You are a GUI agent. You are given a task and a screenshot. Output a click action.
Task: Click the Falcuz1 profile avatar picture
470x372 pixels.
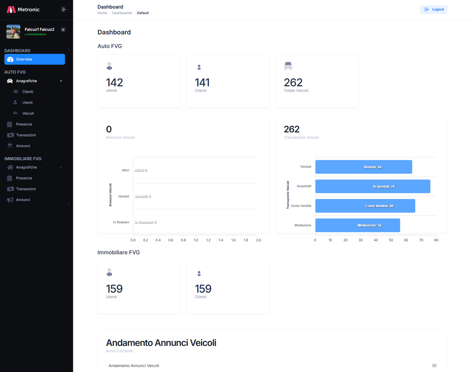(14, 32)
